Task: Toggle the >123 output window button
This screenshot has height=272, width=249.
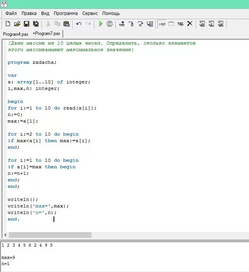Action: (x=162, y=24)
